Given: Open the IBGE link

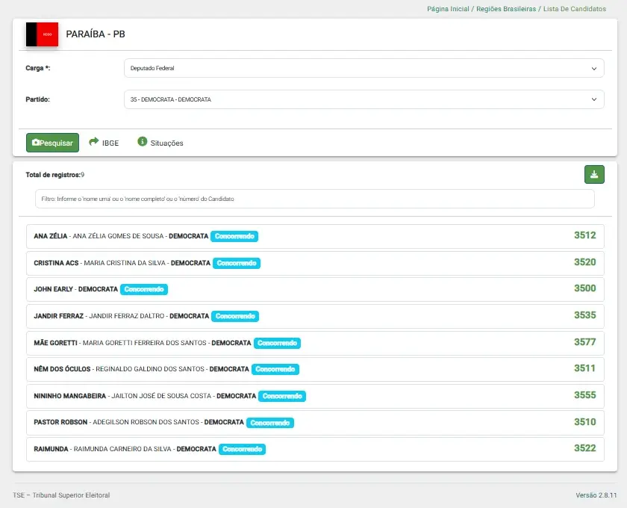Looking at the screenshot, I should [110, 143].
